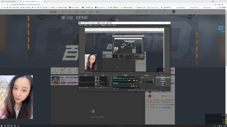Image resolution: width=227 pixels, height=127 pixels.
Task: Move selected source up with arrow icon
Action: [104, 87]
